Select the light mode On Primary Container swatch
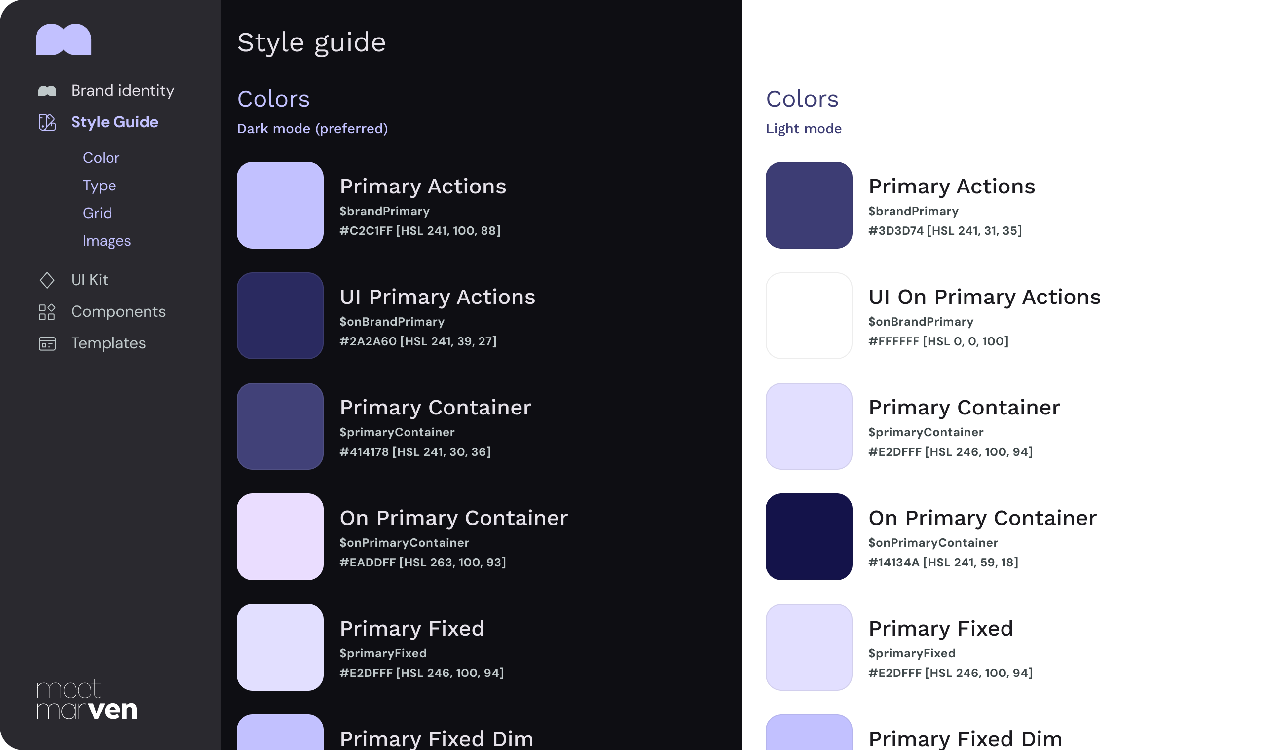This screenshot has width=1263, height=750. click(x=808, y=537)
